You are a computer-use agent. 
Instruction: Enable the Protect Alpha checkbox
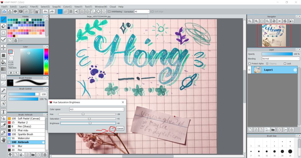click(250, 63)
